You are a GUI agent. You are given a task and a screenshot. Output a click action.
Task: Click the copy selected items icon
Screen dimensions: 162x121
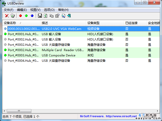point(51,16)
